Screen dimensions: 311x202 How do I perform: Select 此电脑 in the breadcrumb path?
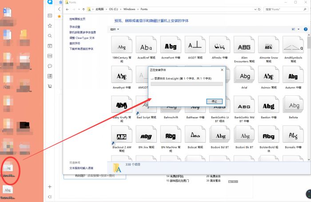click(x=100, y=9)
